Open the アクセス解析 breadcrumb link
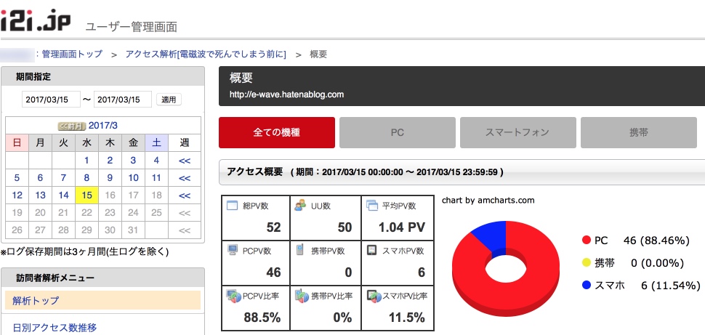Viewport: 705px width, 335px height. point(206,54)
